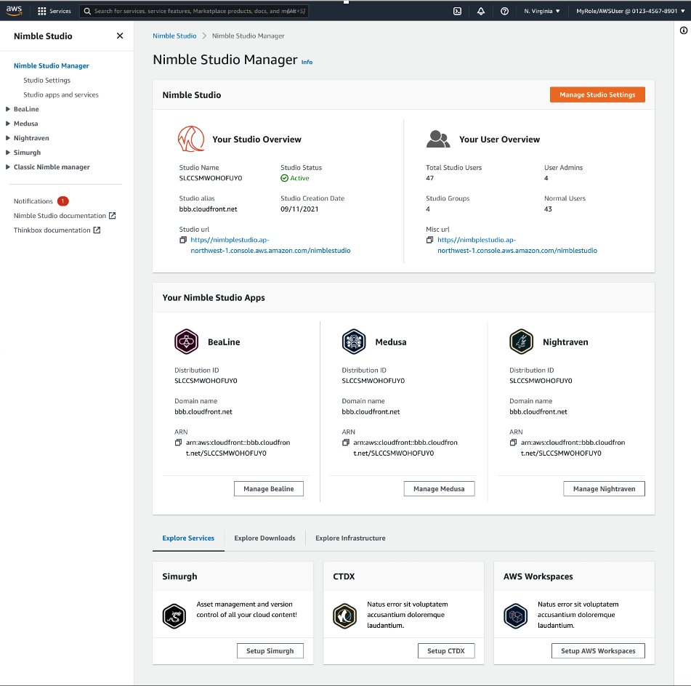
Task: Click the Services label in top bar
Action: click(60, 11)
